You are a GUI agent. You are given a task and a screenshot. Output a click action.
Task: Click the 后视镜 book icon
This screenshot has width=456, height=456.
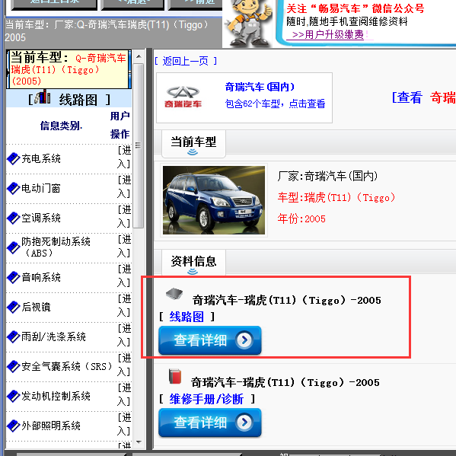(x=13, y=308)
